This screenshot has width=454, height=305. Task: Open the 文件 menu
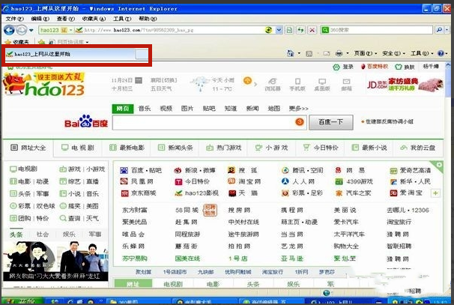click(x=14, y=19)
